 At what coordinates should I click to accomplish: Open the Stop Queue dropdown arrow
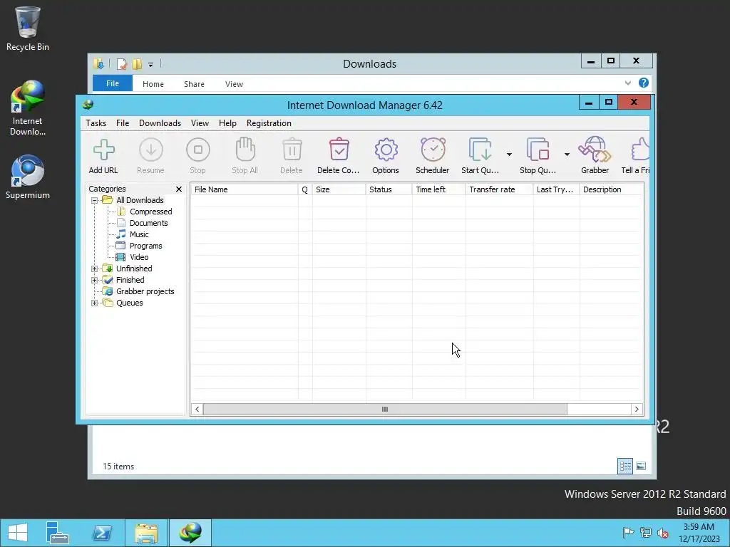[x=567, y=155]
